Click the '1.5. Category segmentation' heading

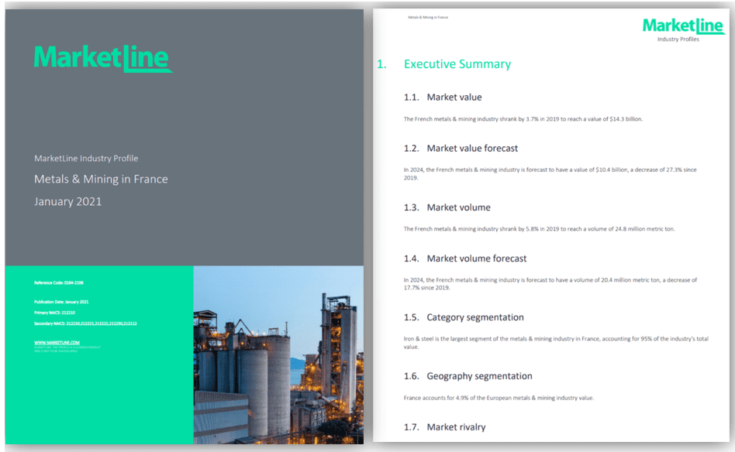[x=464, y=317]
